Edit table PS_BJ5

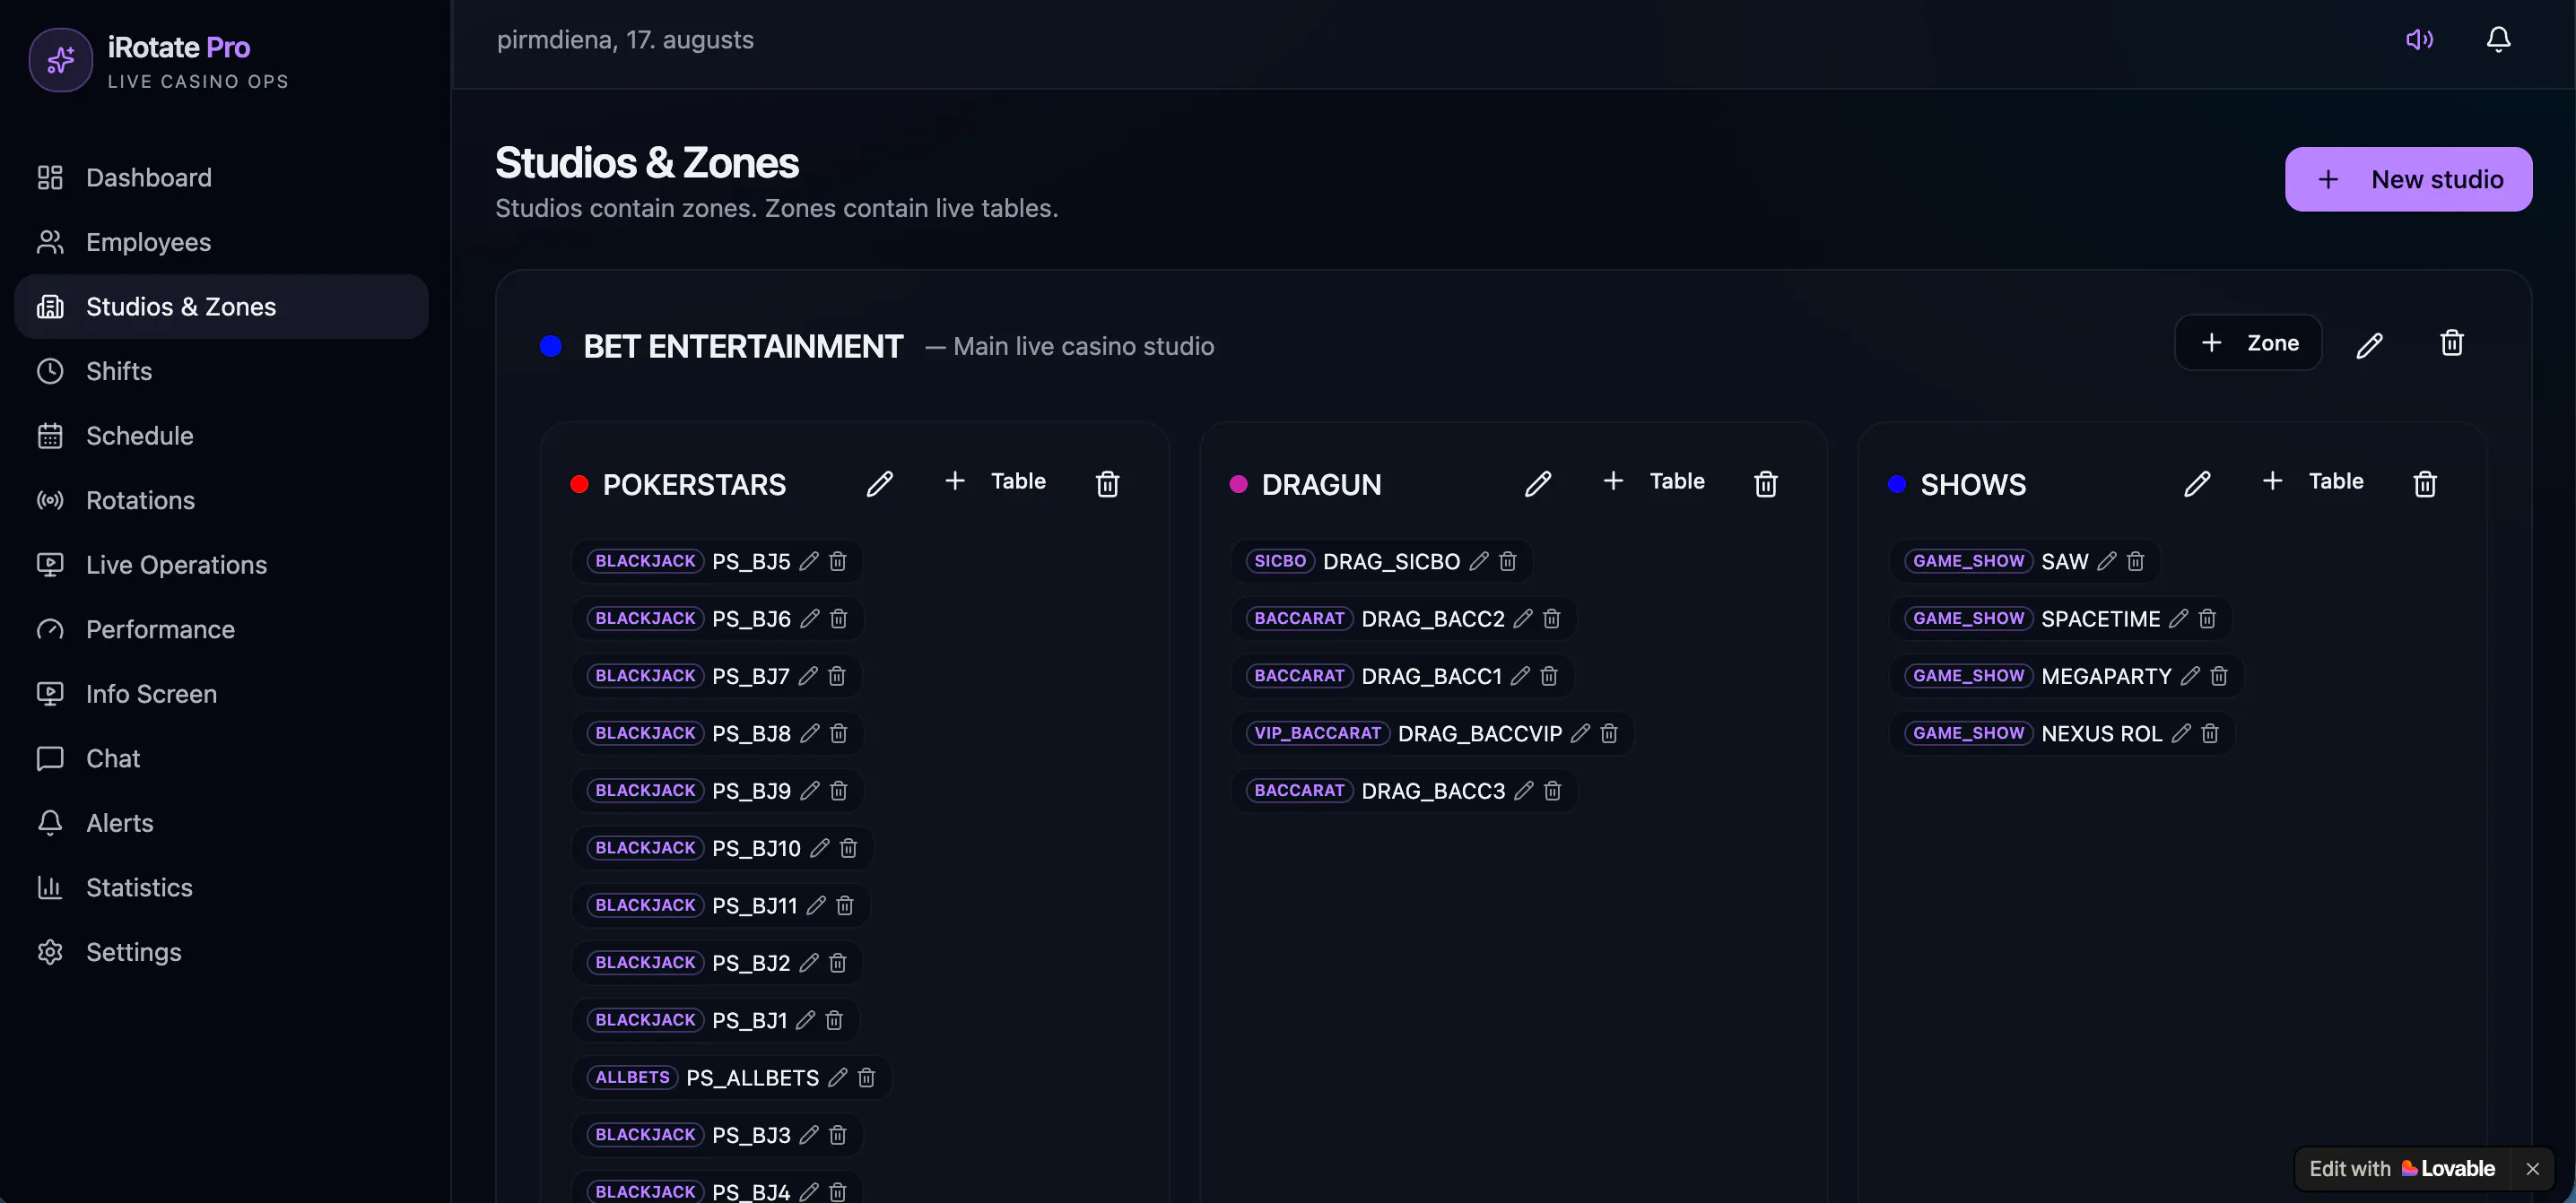[x=809, y=561]
